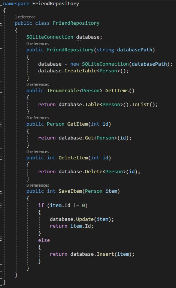
Task: Click the GetItems method name
Action: (117, 90)
